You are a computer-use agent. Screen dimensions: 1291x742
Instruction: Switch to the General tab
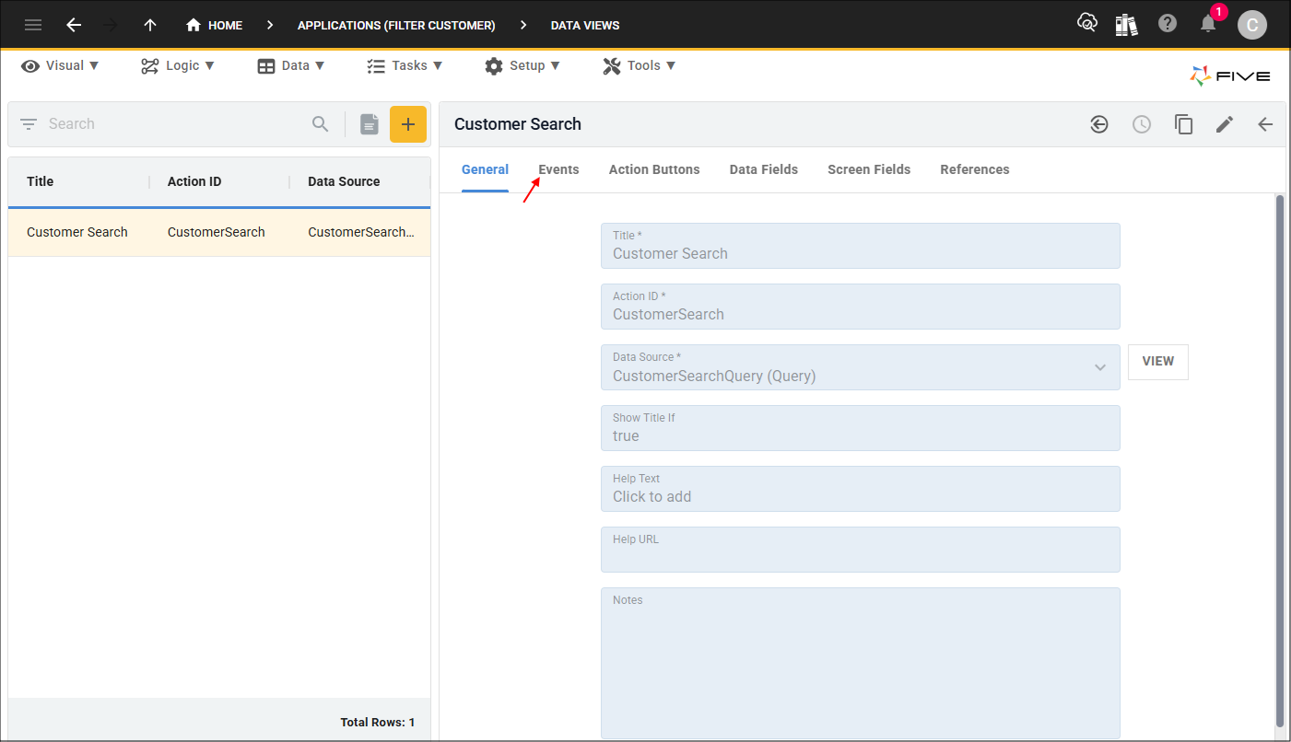(x=485, y=169)
